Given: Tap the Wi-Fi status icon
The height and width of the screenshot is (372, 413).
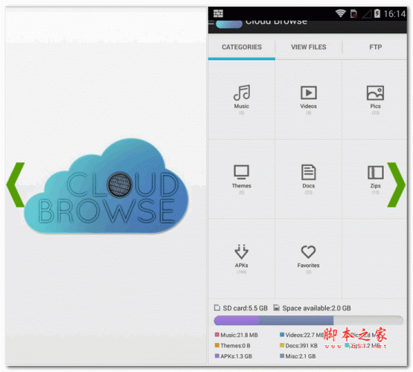Looking at the screenshot, I should pyautogui.click(x=340, y=13).
